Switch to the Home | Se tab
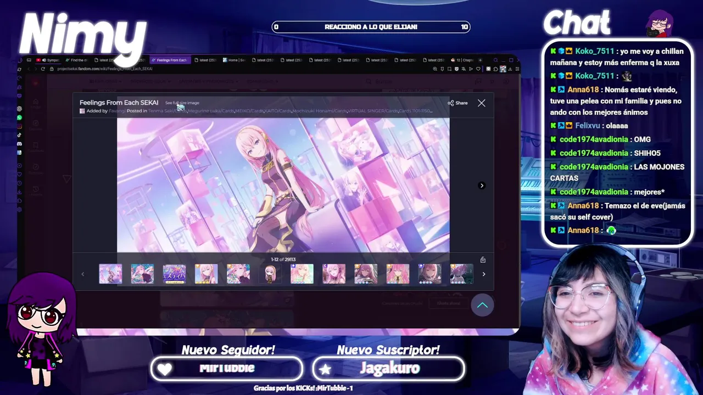Screen dimensions: 703x395 coord(234,60)
